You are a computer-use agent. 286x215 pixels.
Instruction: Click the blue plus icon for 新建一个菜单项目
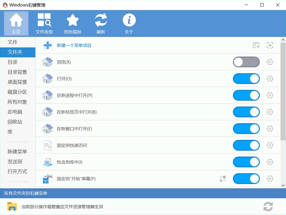pos(48,45)
